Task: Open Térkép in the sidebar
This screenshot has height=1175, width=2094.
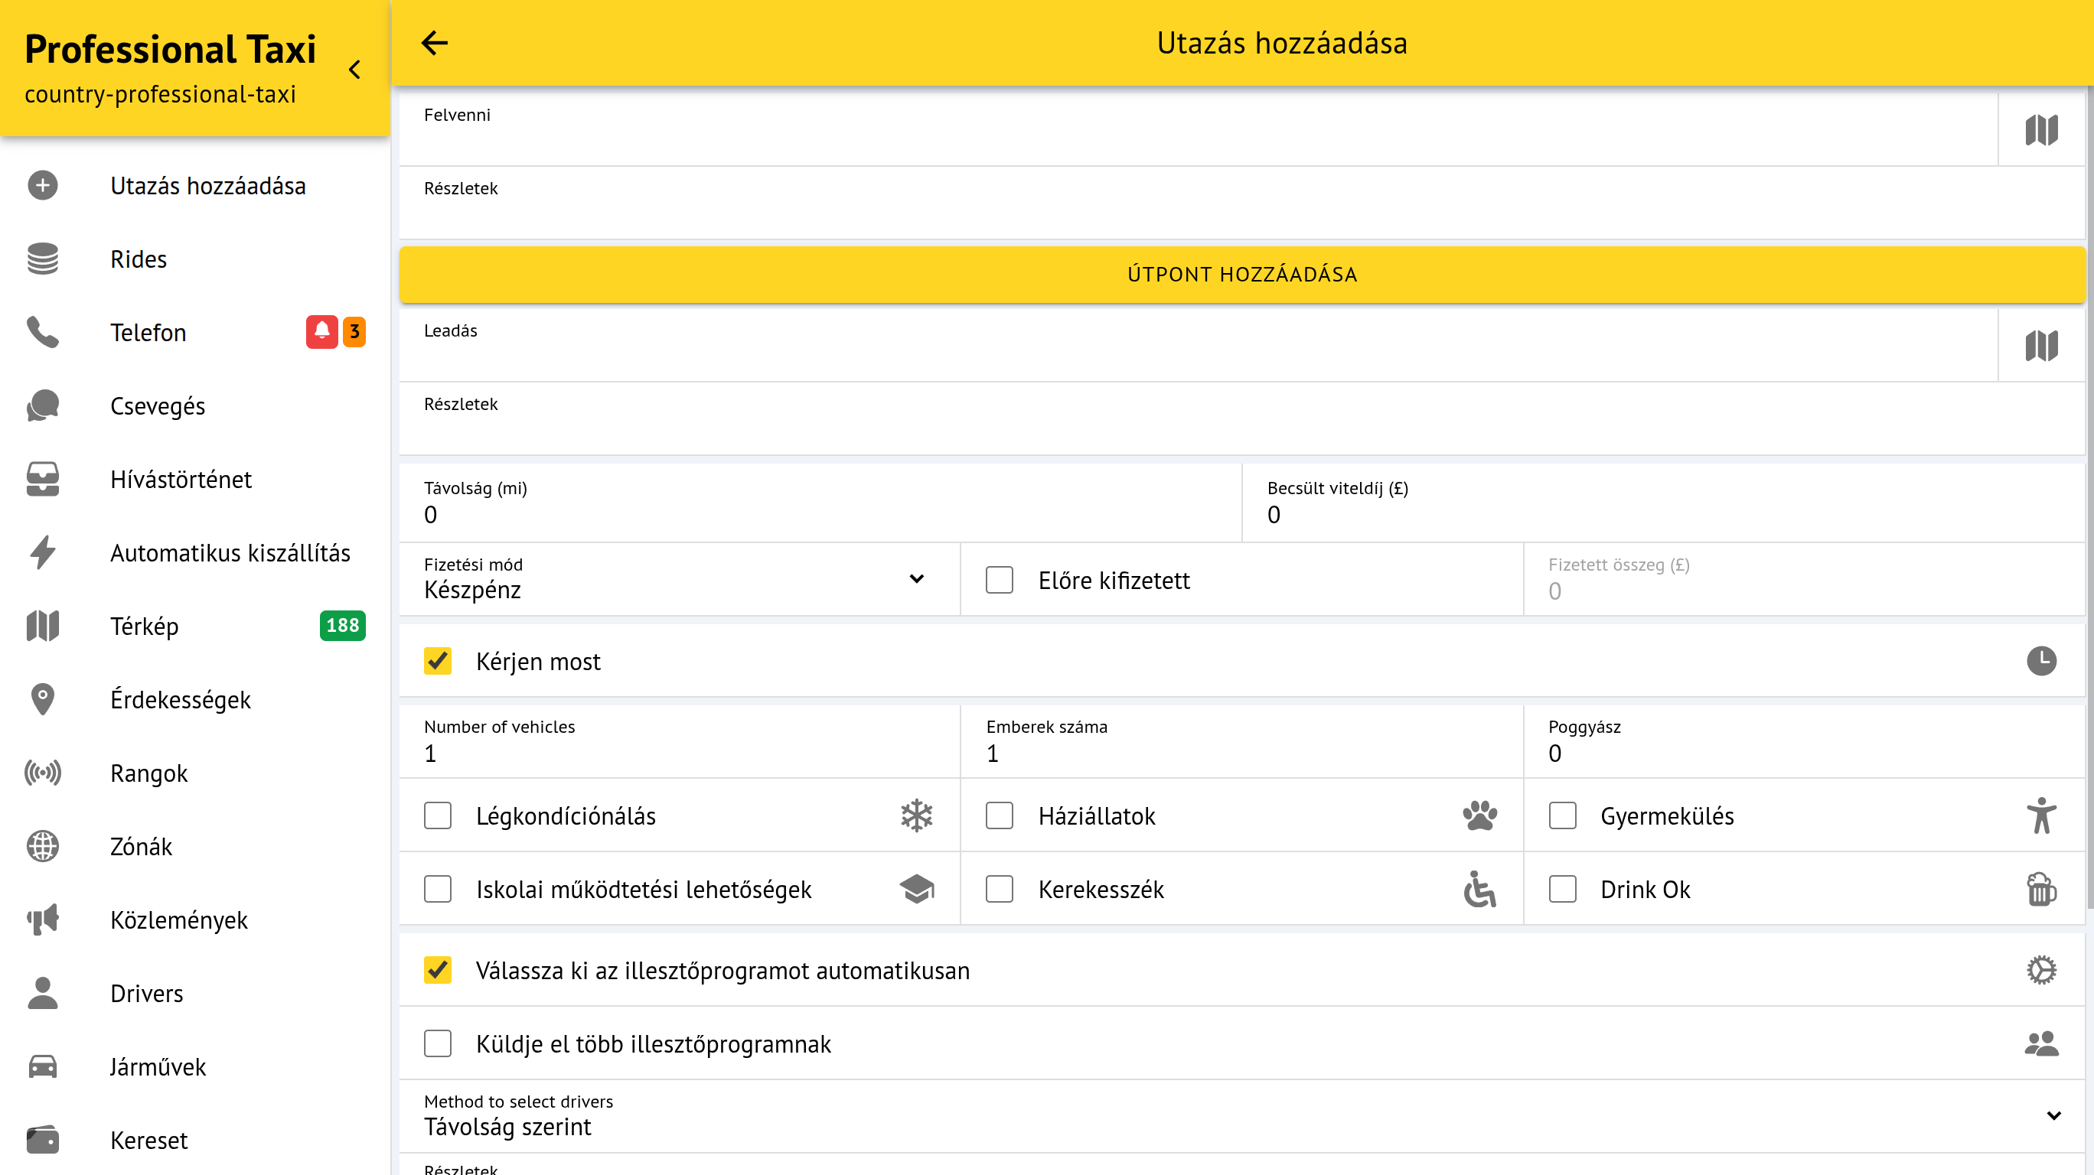Action: pyautogui.click(x=145, y=626)
